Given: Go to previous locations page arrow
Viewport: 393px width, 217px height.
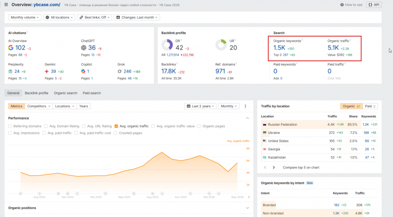Looking at the screenshot, I should [265, 167].
